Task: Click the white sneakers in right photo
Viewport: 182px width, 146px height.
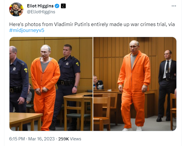Action: [132, 129]
